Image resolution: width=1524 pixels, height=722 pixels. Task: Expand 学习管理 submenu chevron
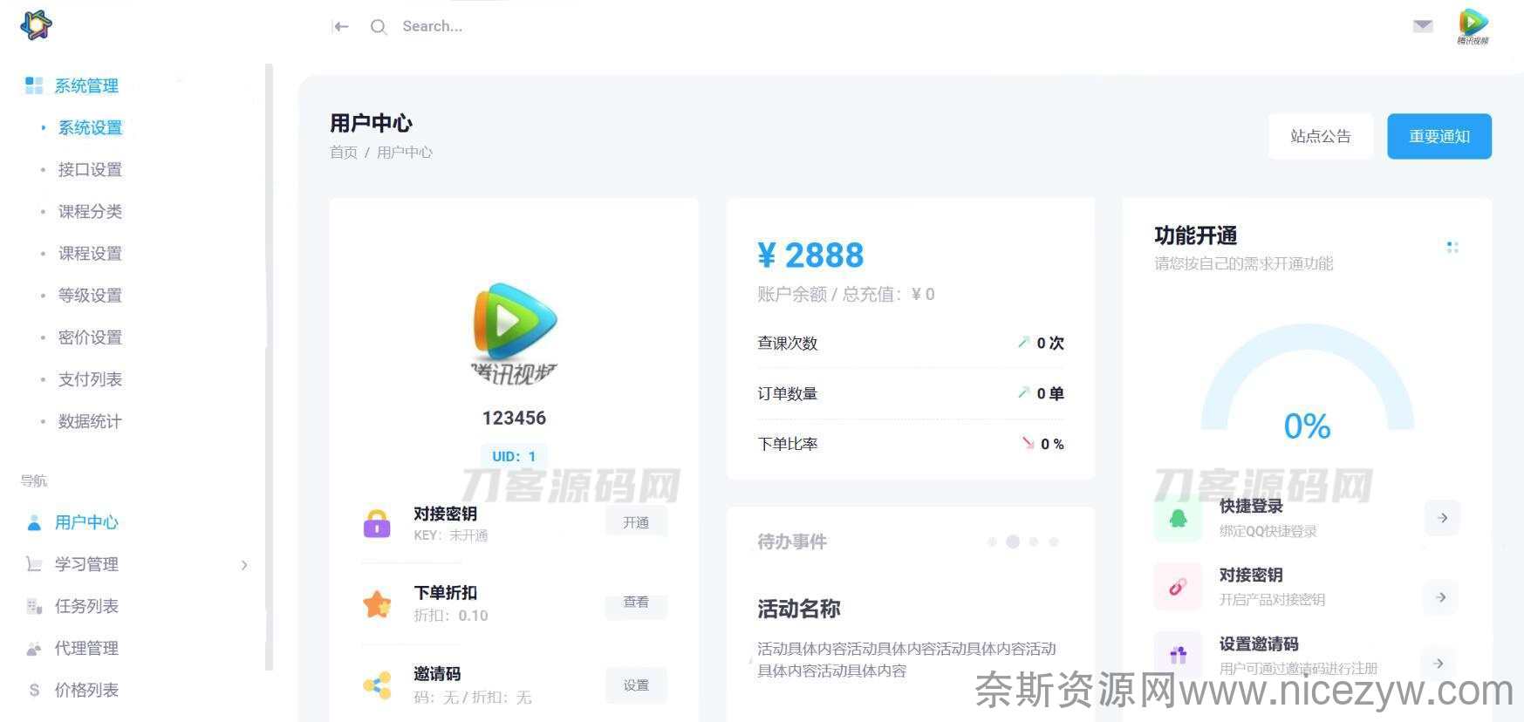244,565
